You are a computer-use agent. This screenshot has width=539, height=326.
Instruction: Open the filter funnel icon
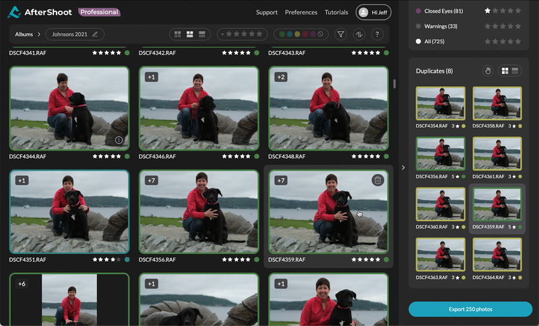pos(340,34)
